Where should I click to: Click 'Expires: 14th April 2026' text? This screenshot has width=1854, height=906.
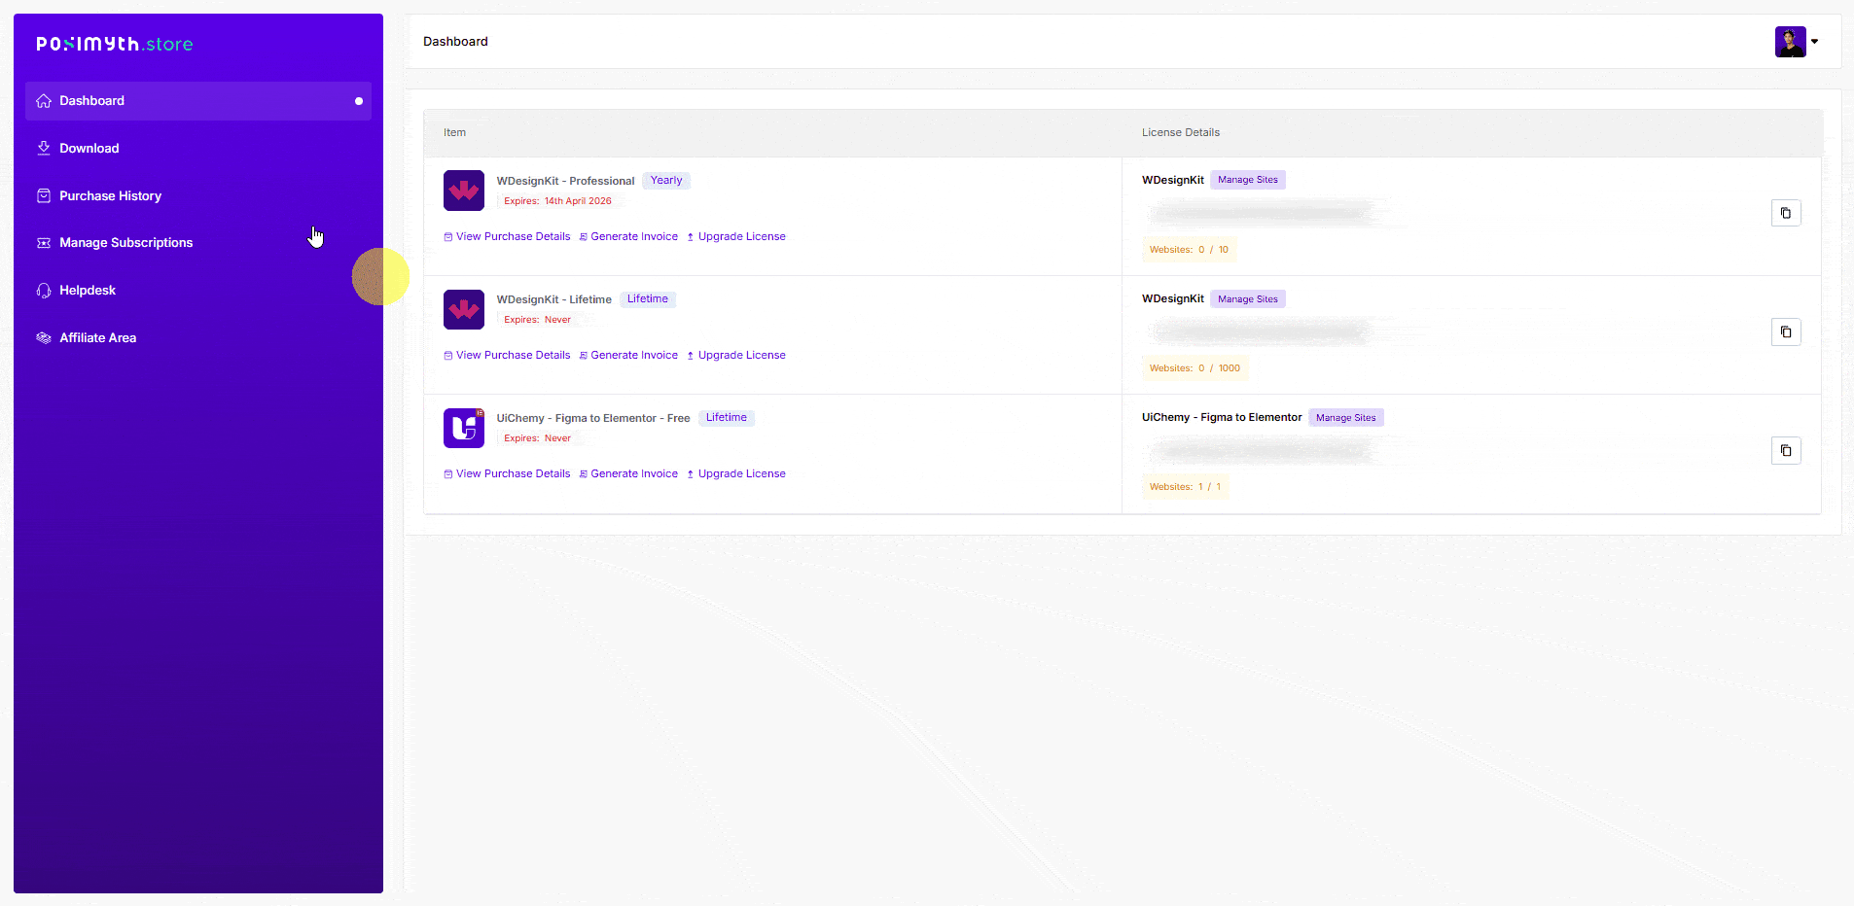tap(558, 201)
